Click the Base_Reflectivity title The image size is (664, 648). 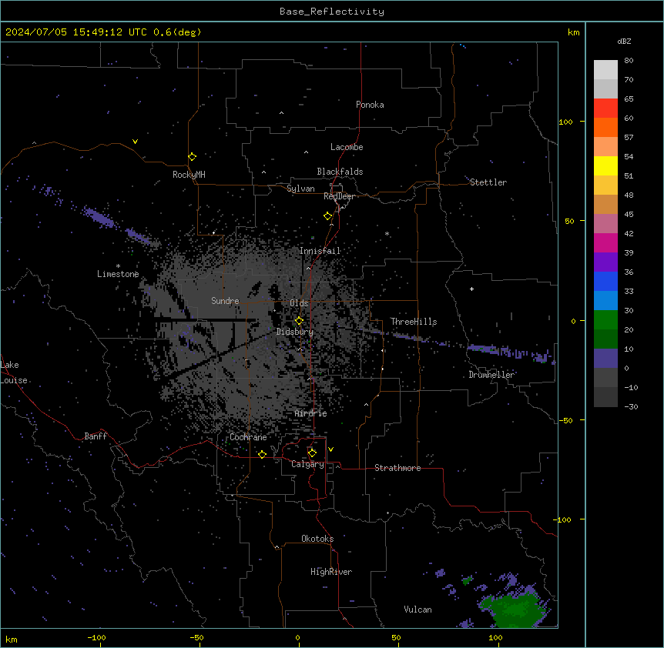click(332, 12)
